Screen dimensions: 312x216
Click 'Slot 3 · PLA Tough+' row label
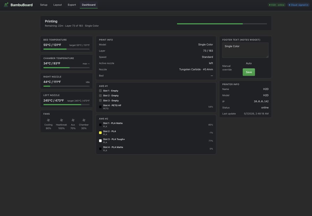pos(114,139)
